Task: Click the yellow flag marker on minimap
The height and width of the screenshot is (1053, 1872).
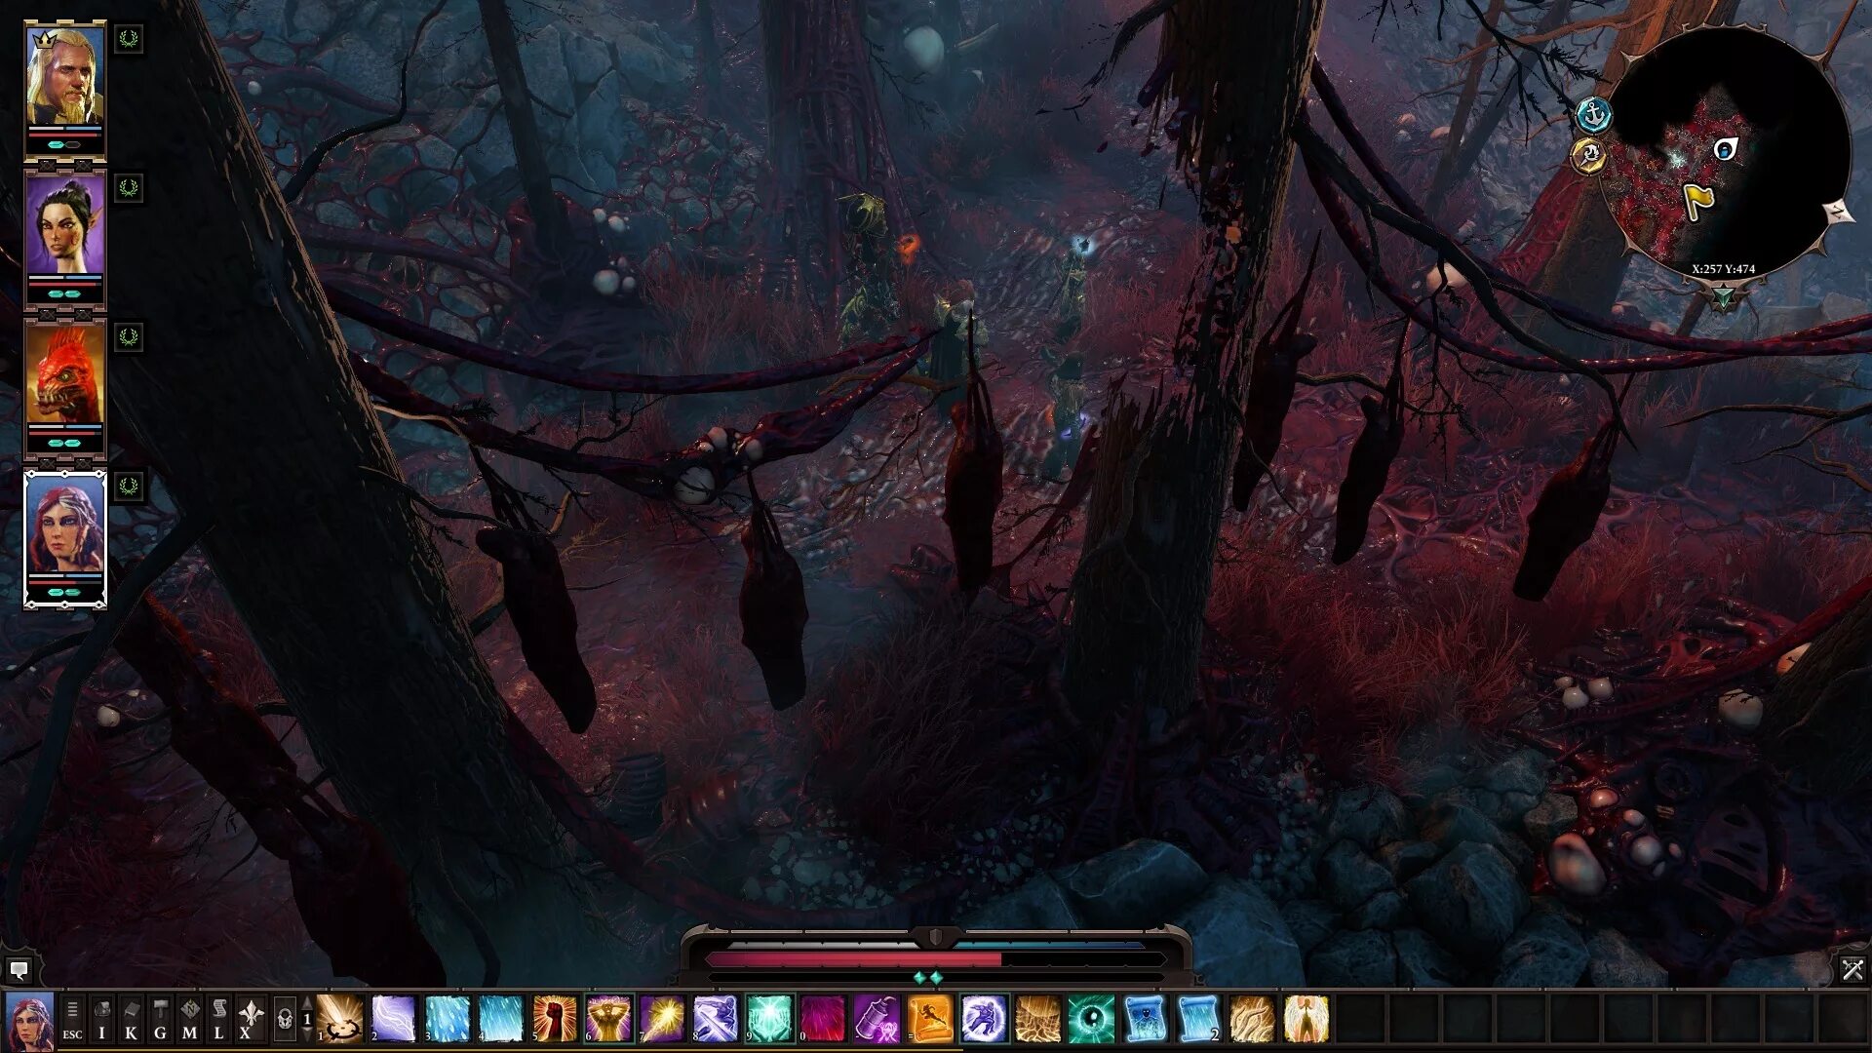Action: [1697, 201]
